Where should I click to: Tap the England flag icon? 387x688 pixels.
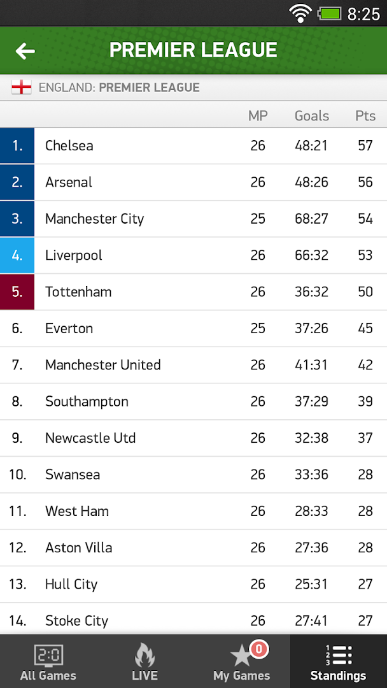click(x=22, y=87)
